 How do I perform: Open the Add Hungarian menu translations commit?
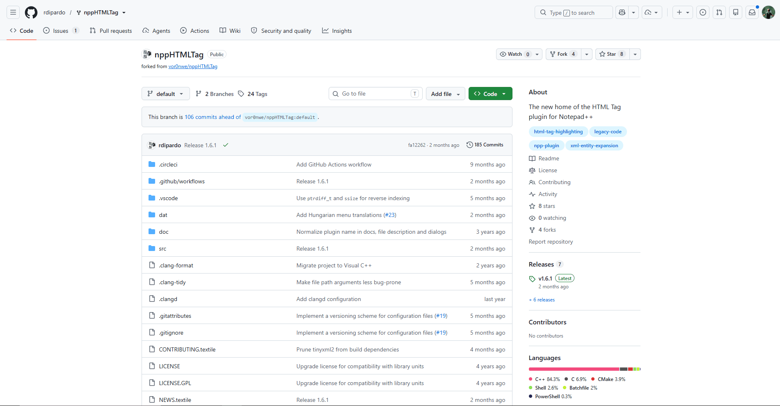coord(339,215)
